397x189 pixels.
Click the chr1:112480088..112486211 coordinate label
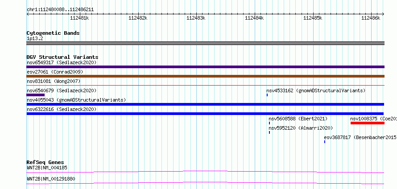pyautogui.click(x=60, y=10)
